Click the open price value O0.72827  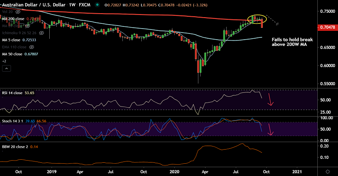coord(113,5)
